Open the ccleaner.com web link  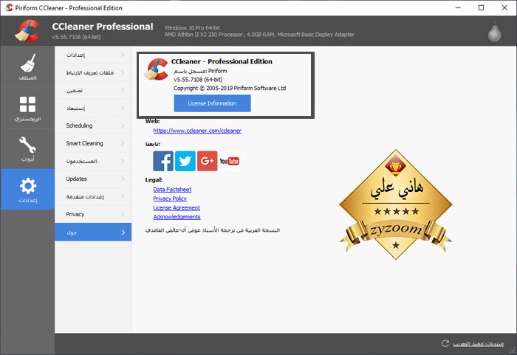(197, 131)
